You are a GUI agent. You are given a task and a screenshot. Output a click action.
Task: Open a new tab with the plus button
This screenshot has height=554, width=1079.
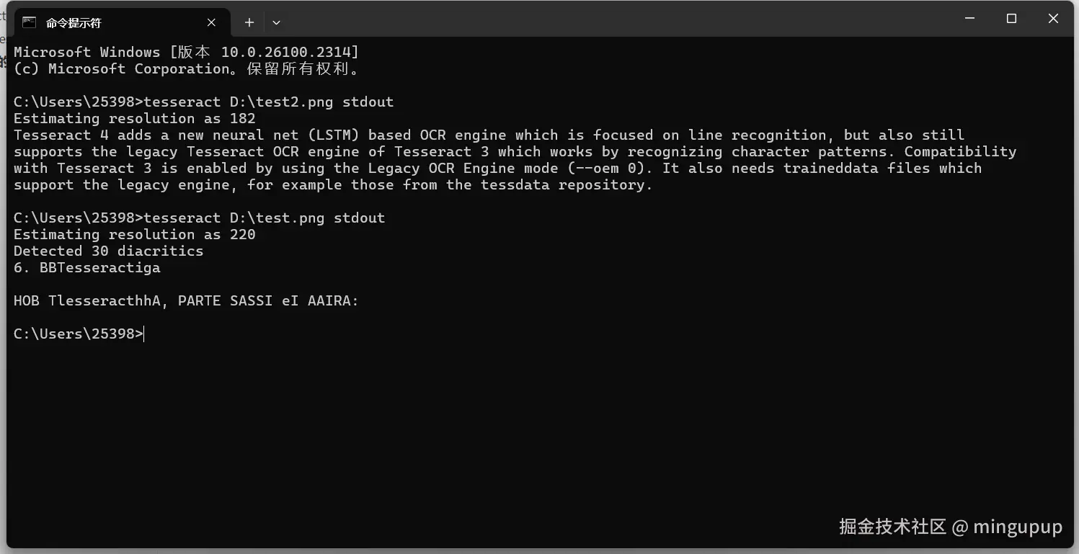click(x=249, y=22)
